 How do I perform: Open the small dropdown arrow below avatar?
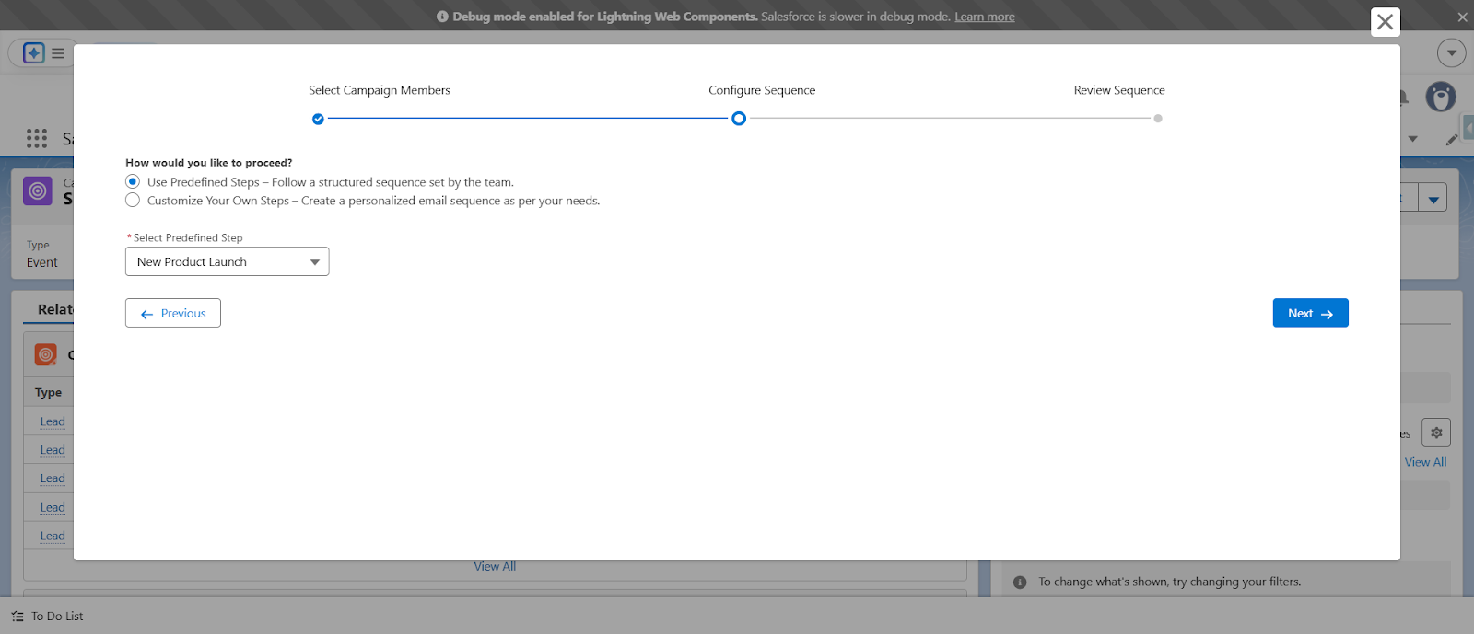[1412, 140]
